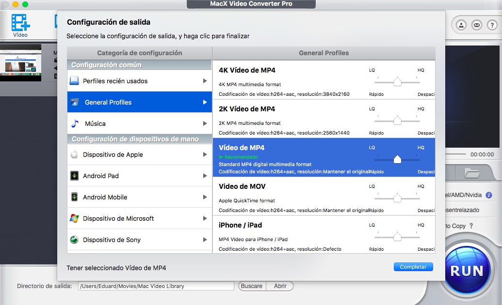Click the 00:00:00 preview time display
Viewport: 502px width, 305px height.
pyautogui.click(x=482, y=154)
